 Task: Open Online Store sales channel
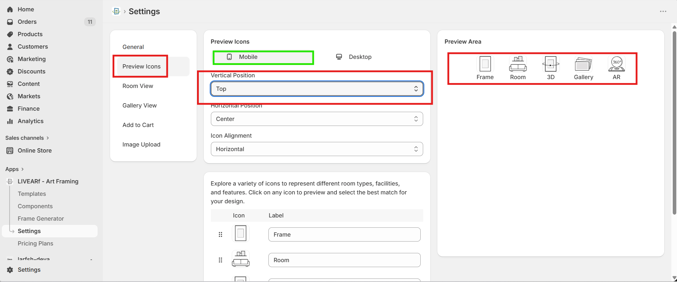pos(35,150)
